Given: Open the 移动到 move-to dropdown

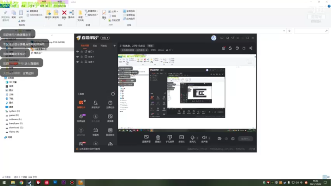Looking at the screenshot, I should (48, 14).
